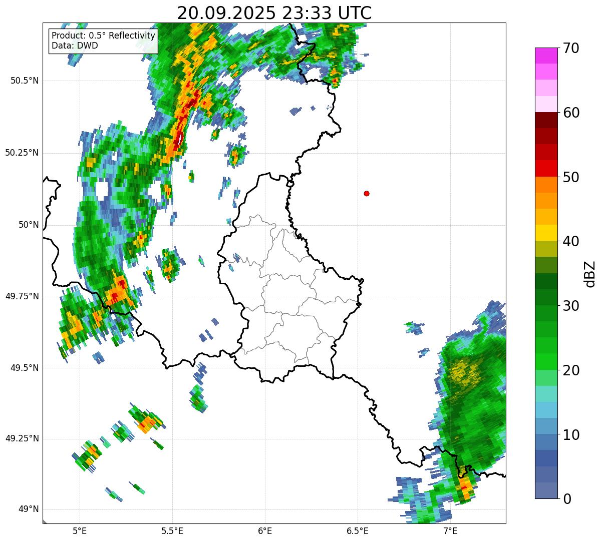Click the 49°N latitude label
This screenshot has width=602, height=541.
29,509
